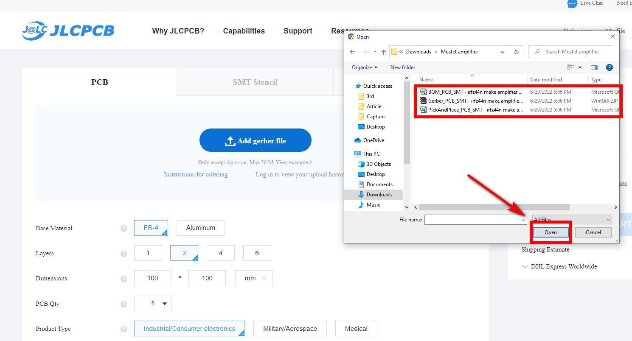The height and width of the screenshot is (341, 632).
Task: Click the help icon beside Dimensions
Action: (124, 279)
